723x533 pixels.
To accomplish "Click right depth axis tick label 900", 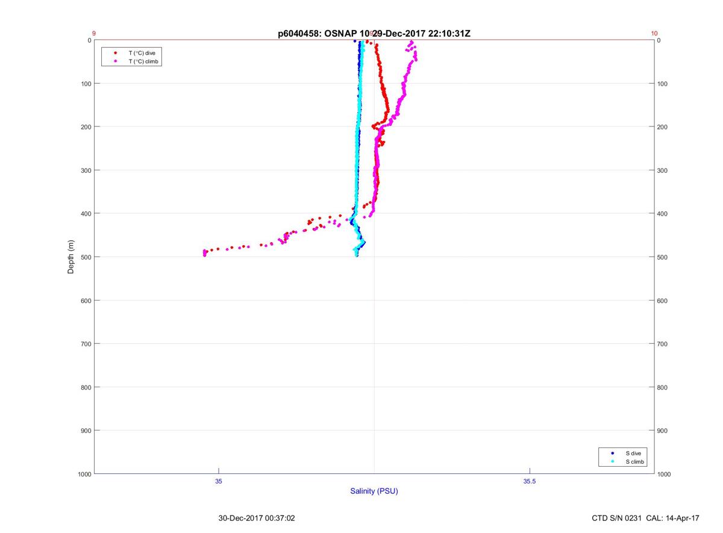I will click(662, 431).
